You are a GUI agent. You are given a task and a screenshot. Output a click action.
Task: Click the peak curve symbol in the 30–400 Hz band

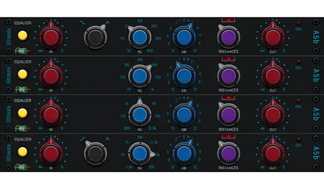click(107, 22)
